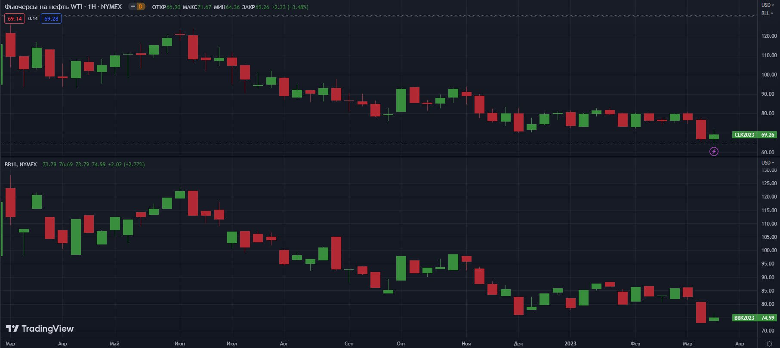This screenshot has width=780, height=348.
Task: Click the TradingView logo
Action: point(40,329)
